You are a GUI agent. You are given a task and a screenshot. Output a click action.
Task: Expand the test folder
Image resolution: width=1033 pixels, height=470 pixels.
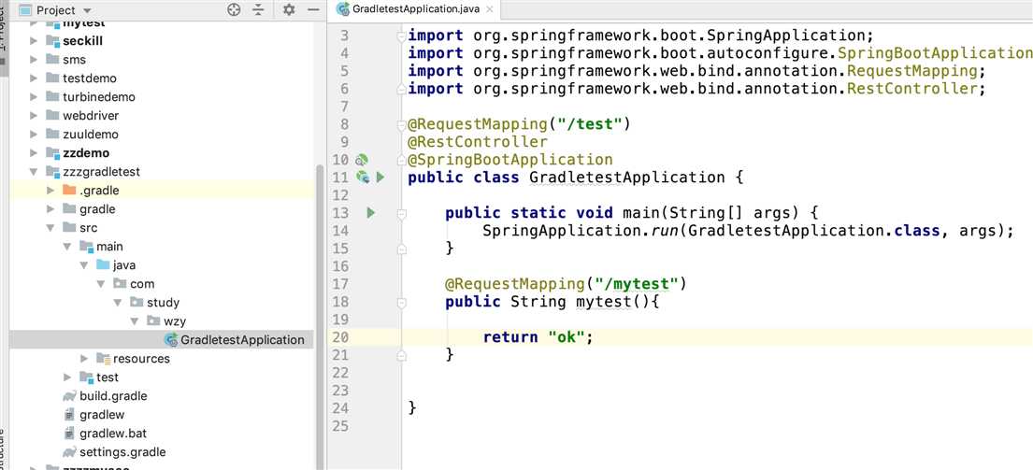coord(67,377)
